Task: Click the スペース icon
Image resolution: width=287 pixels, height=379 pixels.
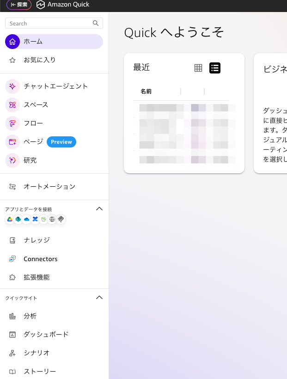Action: pyautogui.click(x=12, y=104)
